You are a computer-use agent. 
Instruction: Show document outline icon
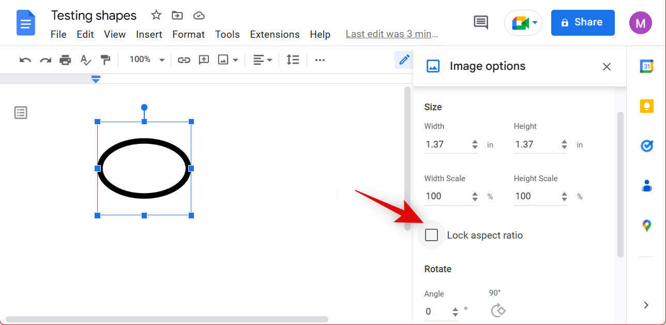(21, 112)
